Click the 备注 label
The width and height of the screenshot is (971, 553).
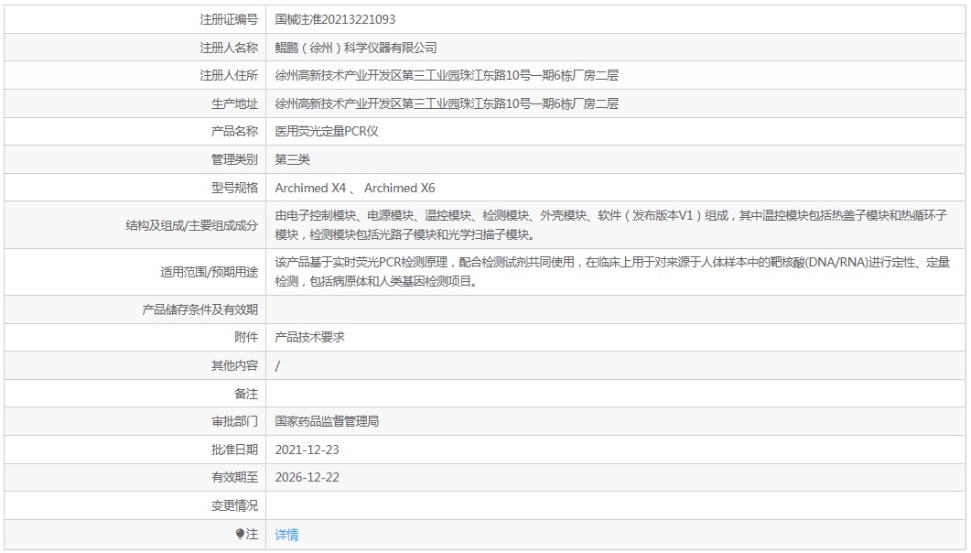tap(246, 394)
